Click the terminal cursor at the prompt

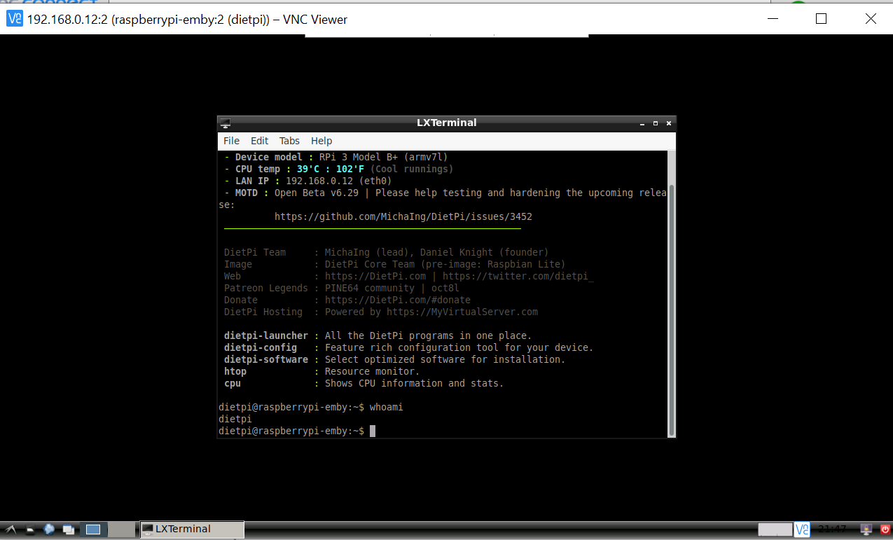(373, 431)
